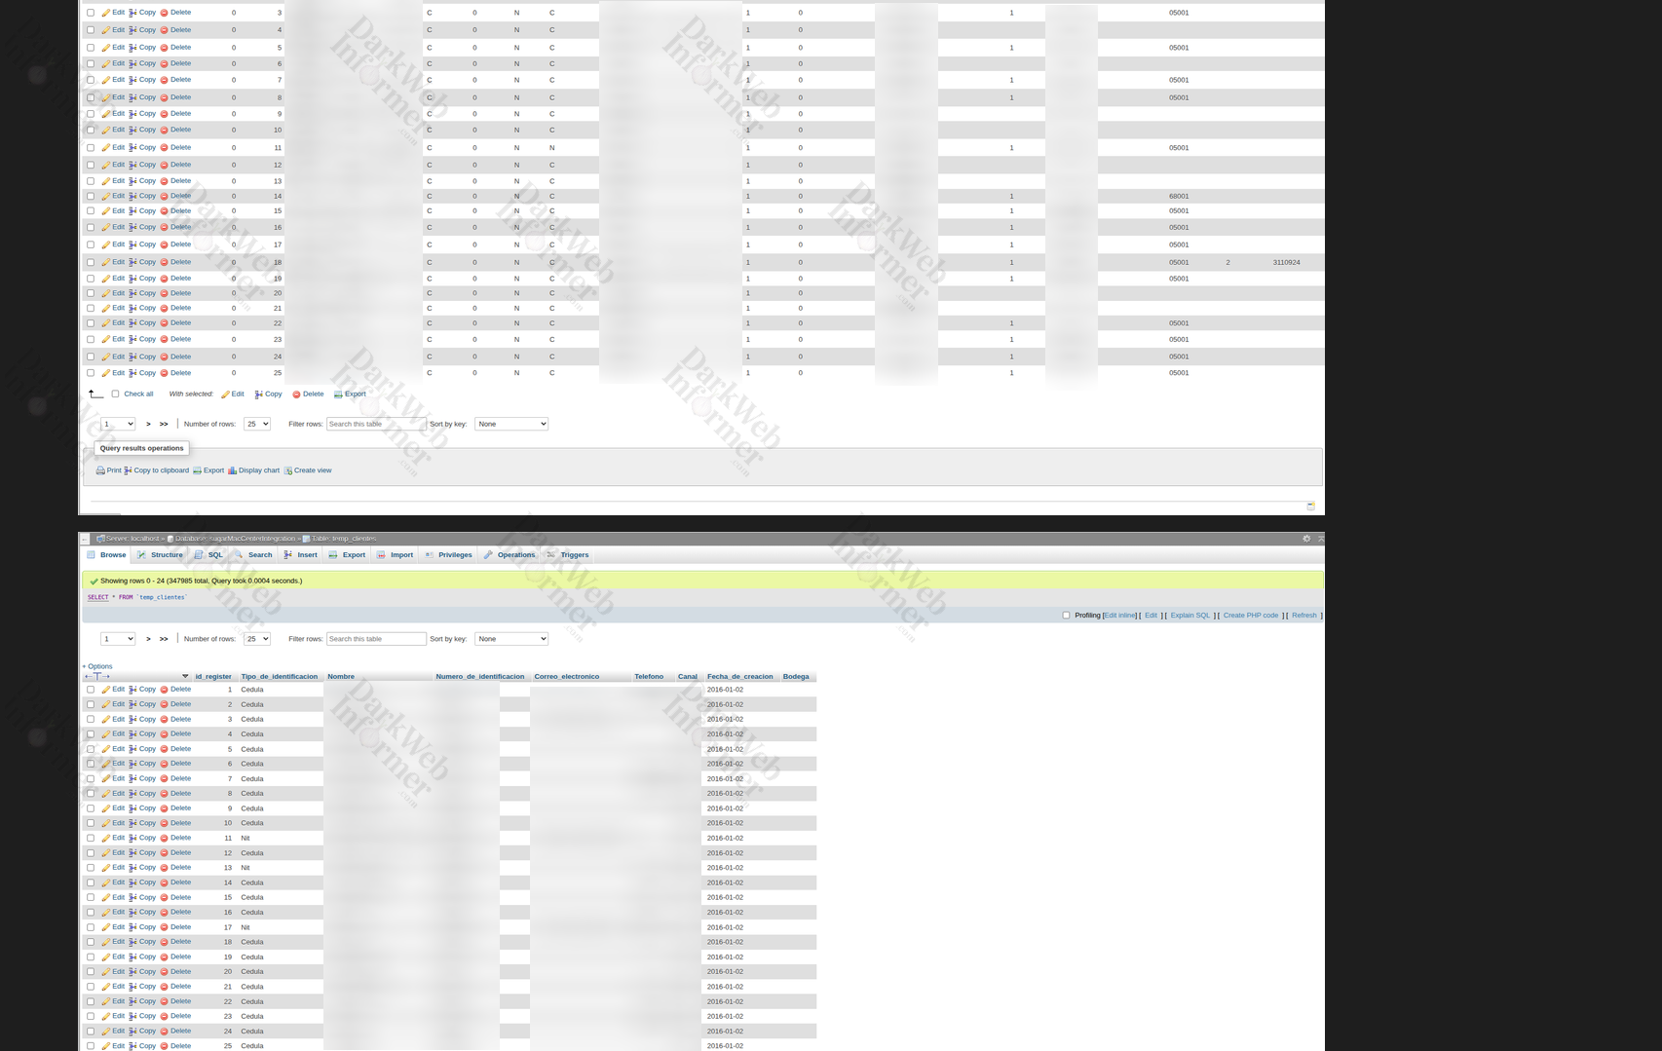Tick the Check all checkbox
The image size is (1662, 1051).
pyautogui.click(x=115, y=394)
